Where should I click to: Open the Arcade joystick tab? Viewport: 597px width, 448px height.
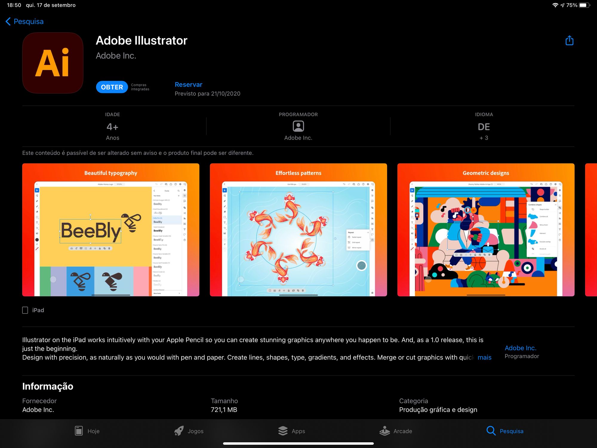click(x=384, y=431)
